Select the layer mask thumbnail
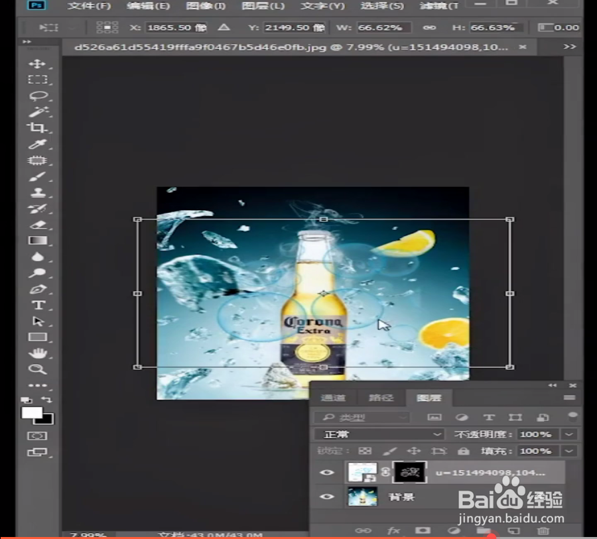This screenshot has width=597, height=539. point(410,473)
